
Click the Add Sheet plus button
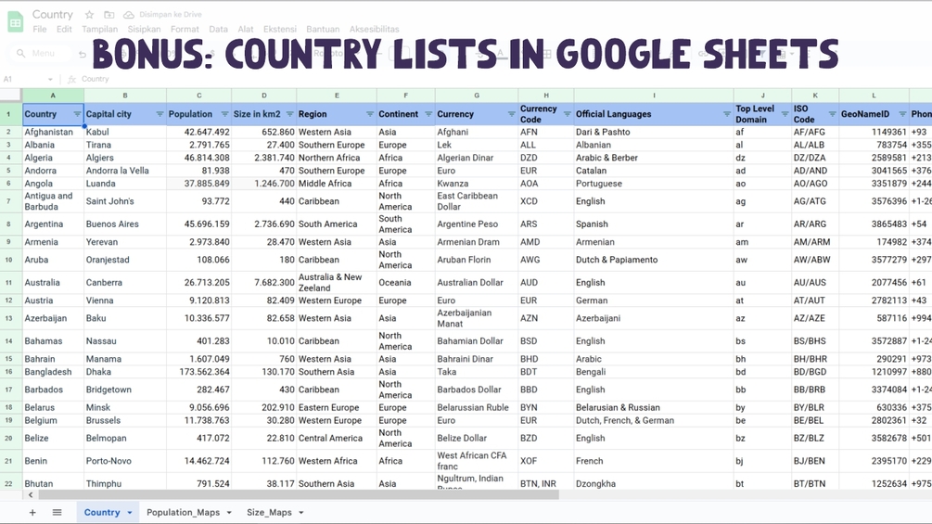[32, 512]
